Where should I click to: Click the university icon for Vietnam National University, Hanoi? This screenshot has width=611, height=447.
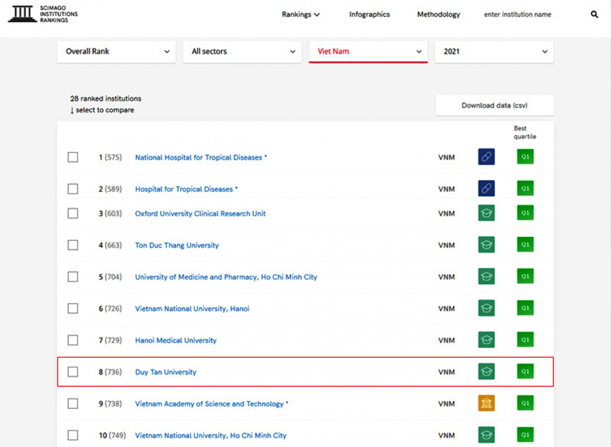tap(486, 308)
